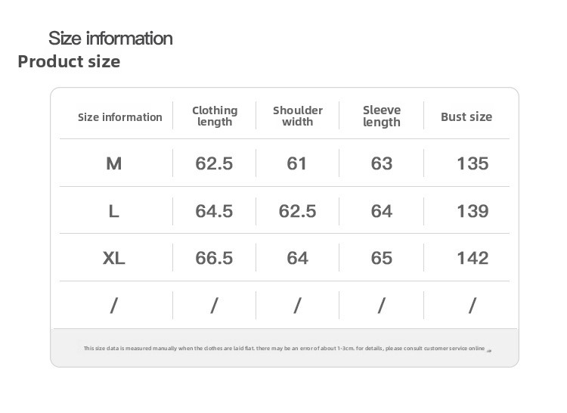Image resolution: width=567 pixels, height=413 pixels.
Task: Select the "Bust size" column header
Action: tap(466, 116)
